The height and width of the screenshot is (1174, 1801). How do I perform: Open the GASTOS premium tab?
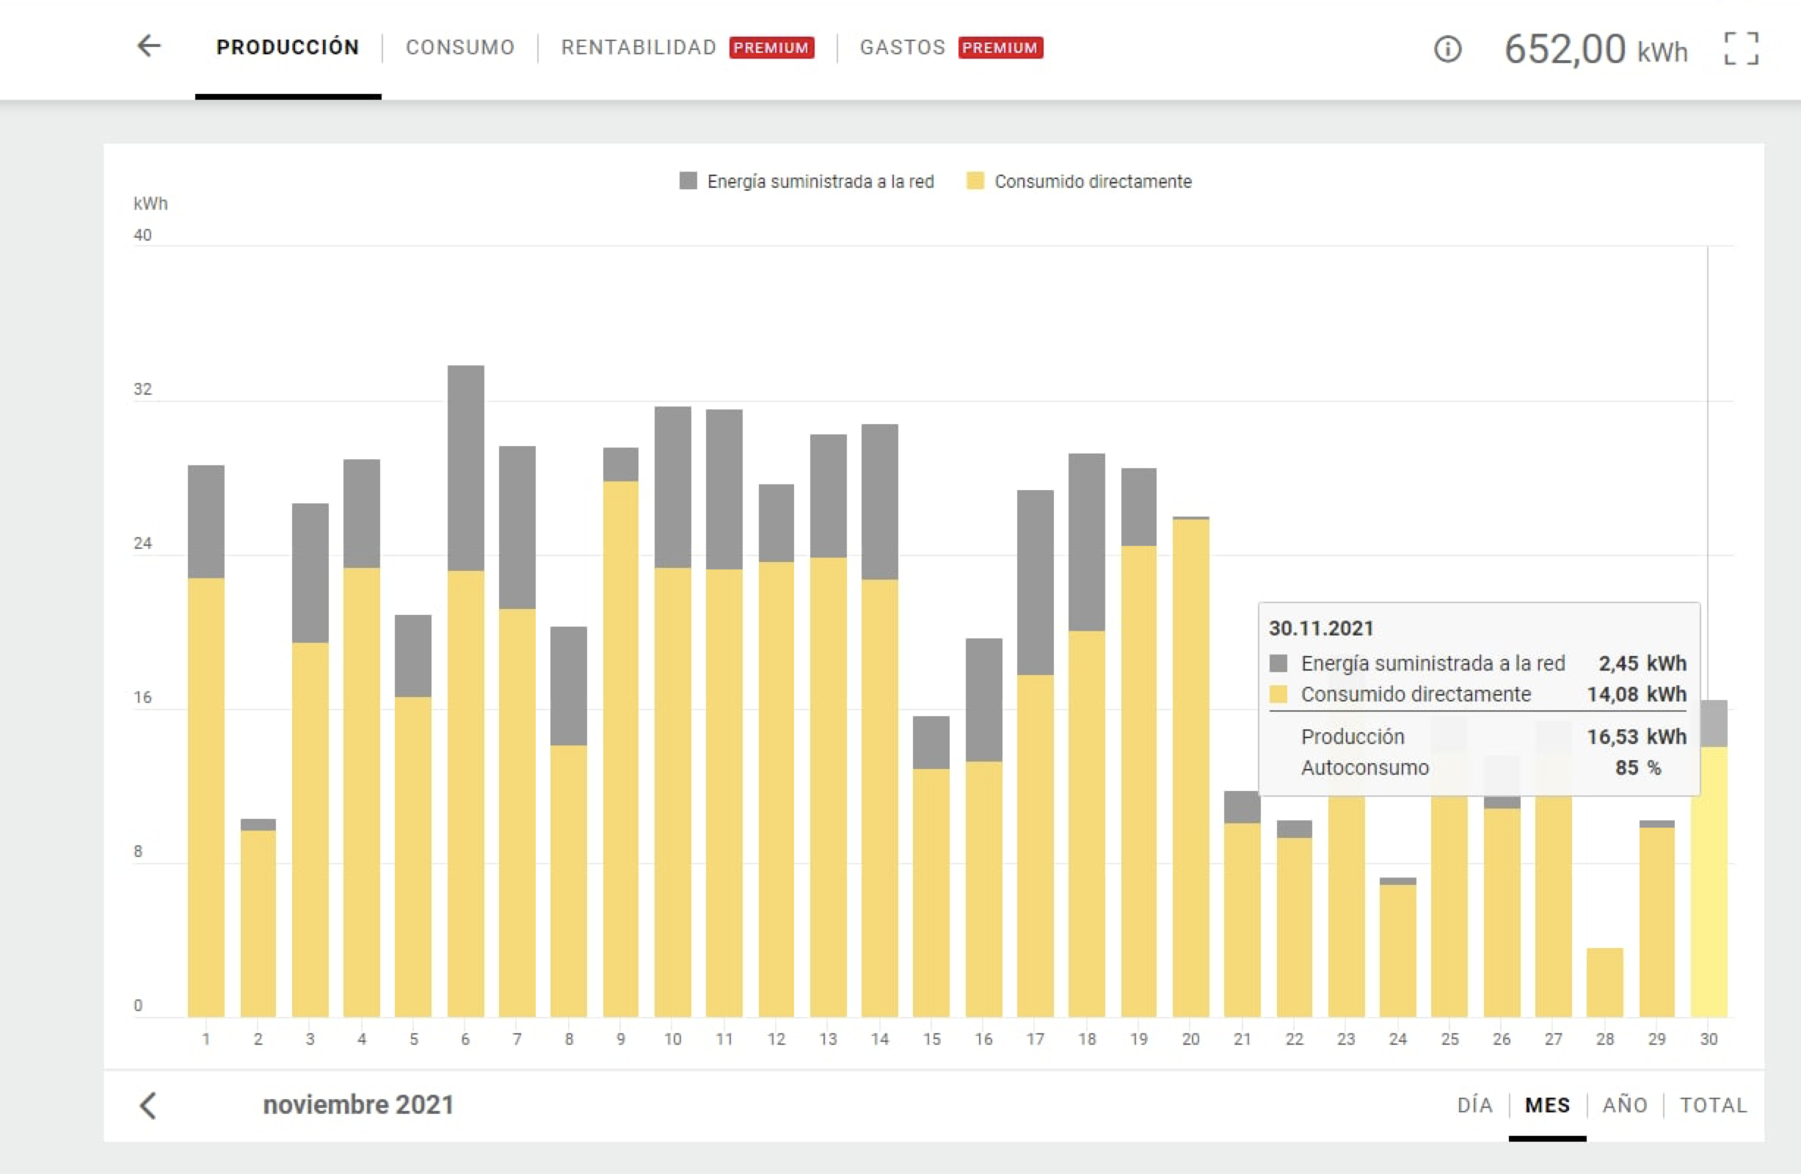click(951, 47)
